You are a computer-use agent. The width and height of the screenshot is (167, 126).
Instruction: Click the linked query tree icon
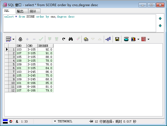tap(108, 39)
